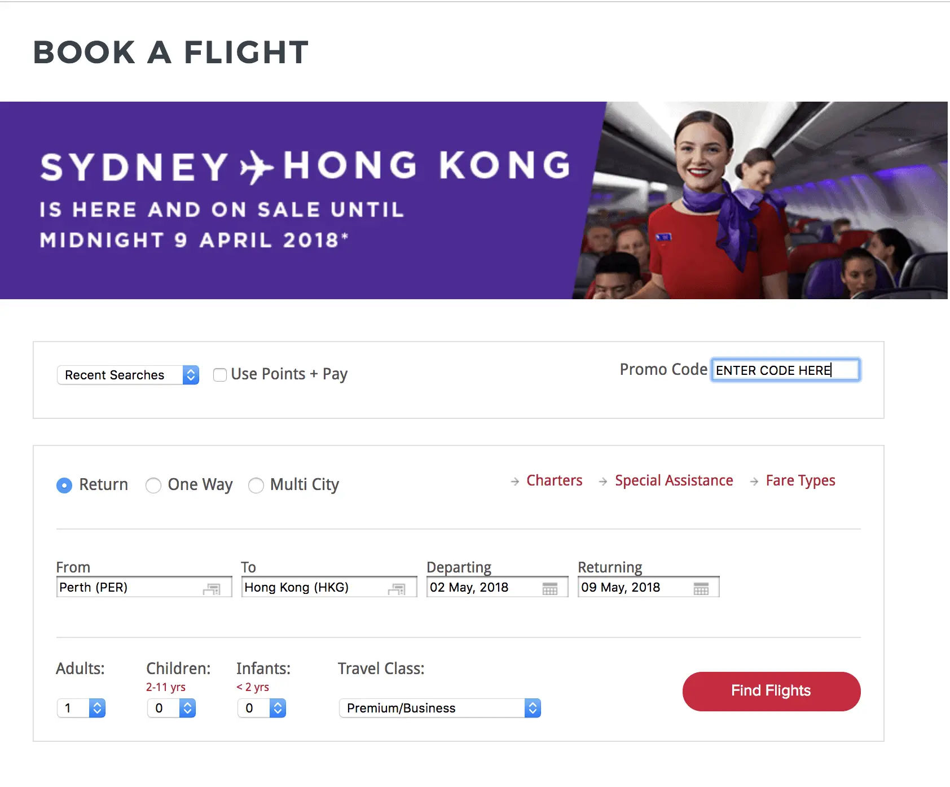This screenshot has height=787, width=950.
Task: Open the Fare Types link
Action: pos(800,480)
